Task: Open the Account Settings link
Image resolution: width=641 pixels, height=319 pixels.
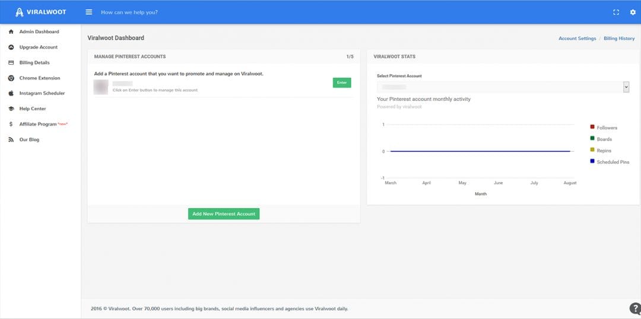Action: (x=577, y=39)
